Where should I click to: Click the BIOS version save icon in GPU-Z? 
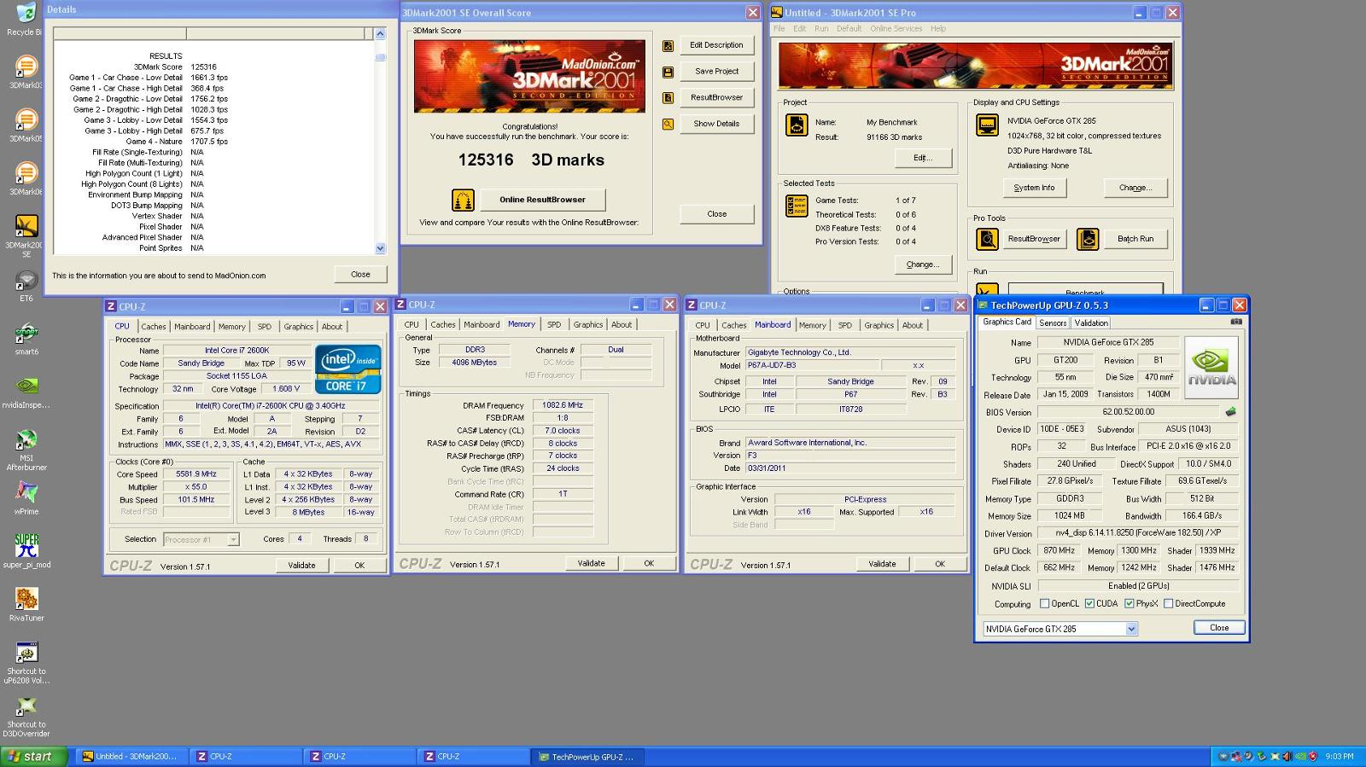(x=1230, y=411)
